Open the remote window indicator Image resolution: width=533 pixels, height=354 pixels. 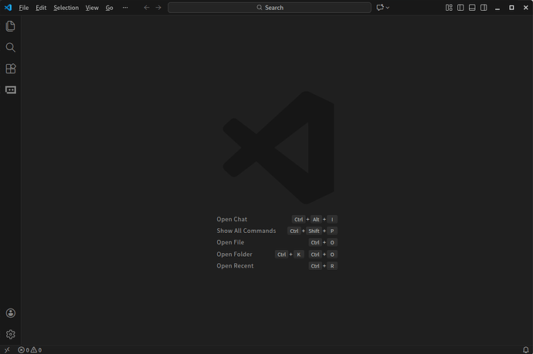click(7, 349)
